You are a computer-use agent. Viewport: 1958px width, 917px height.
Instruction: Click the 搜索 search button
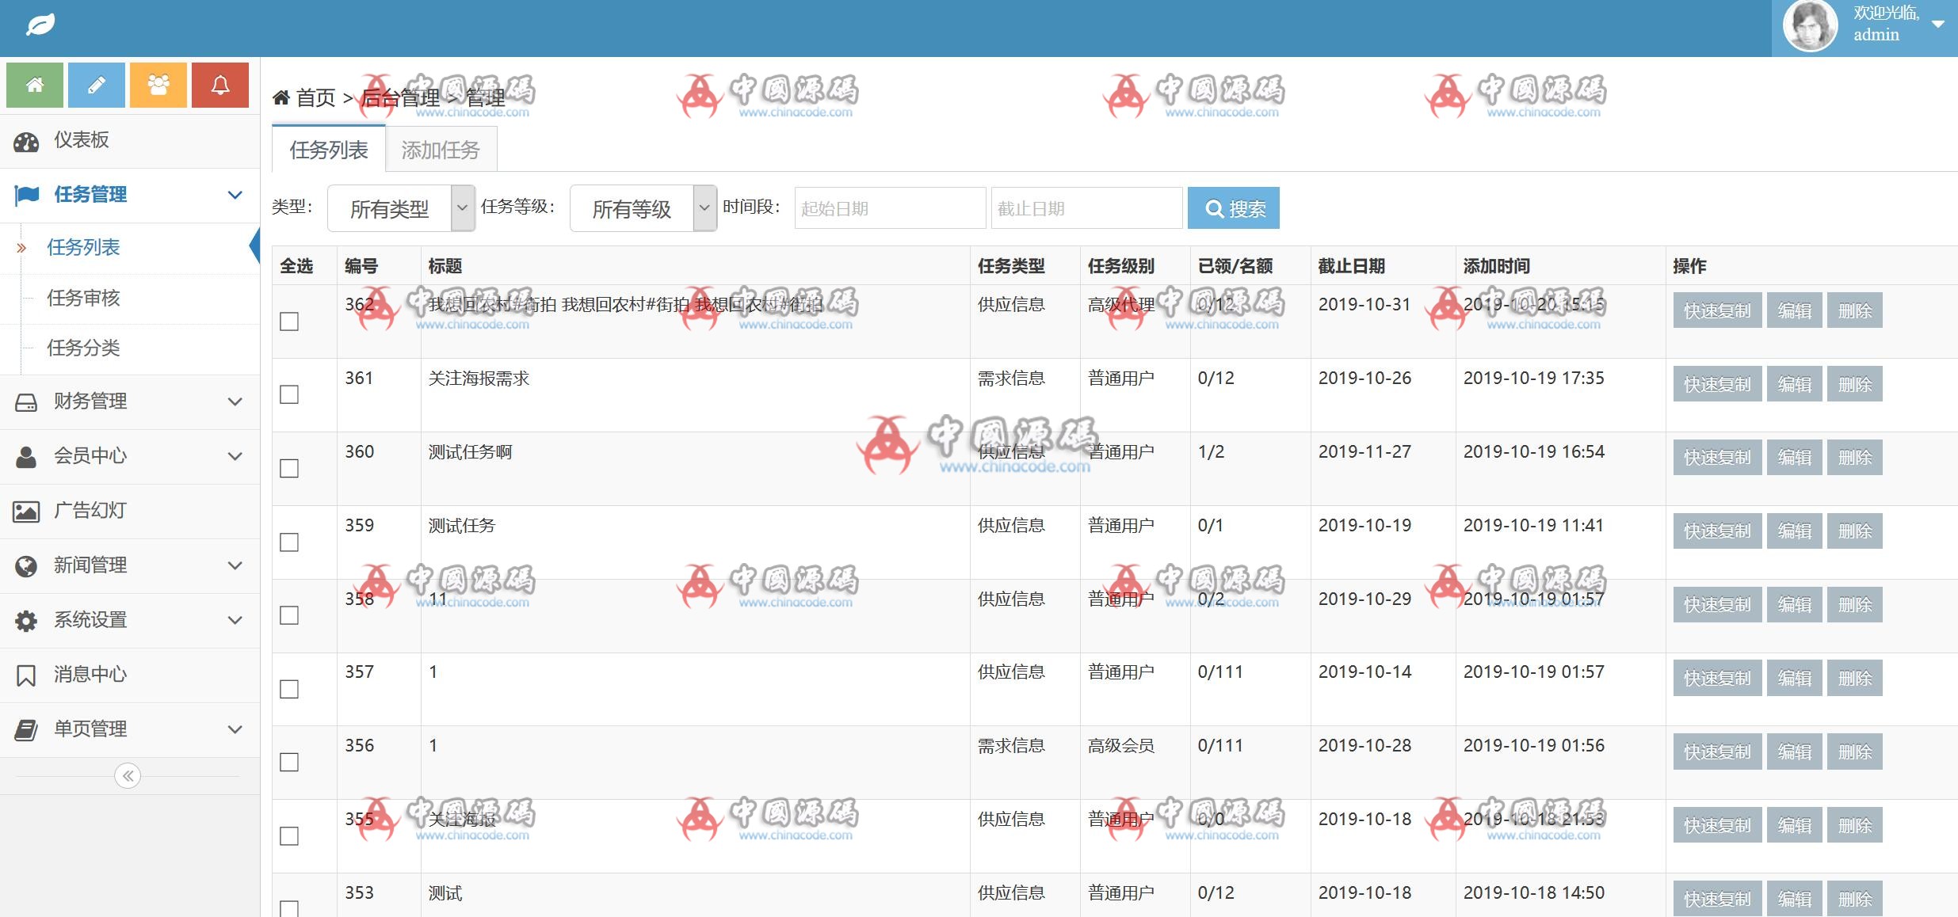click(x=1233, y=207)
